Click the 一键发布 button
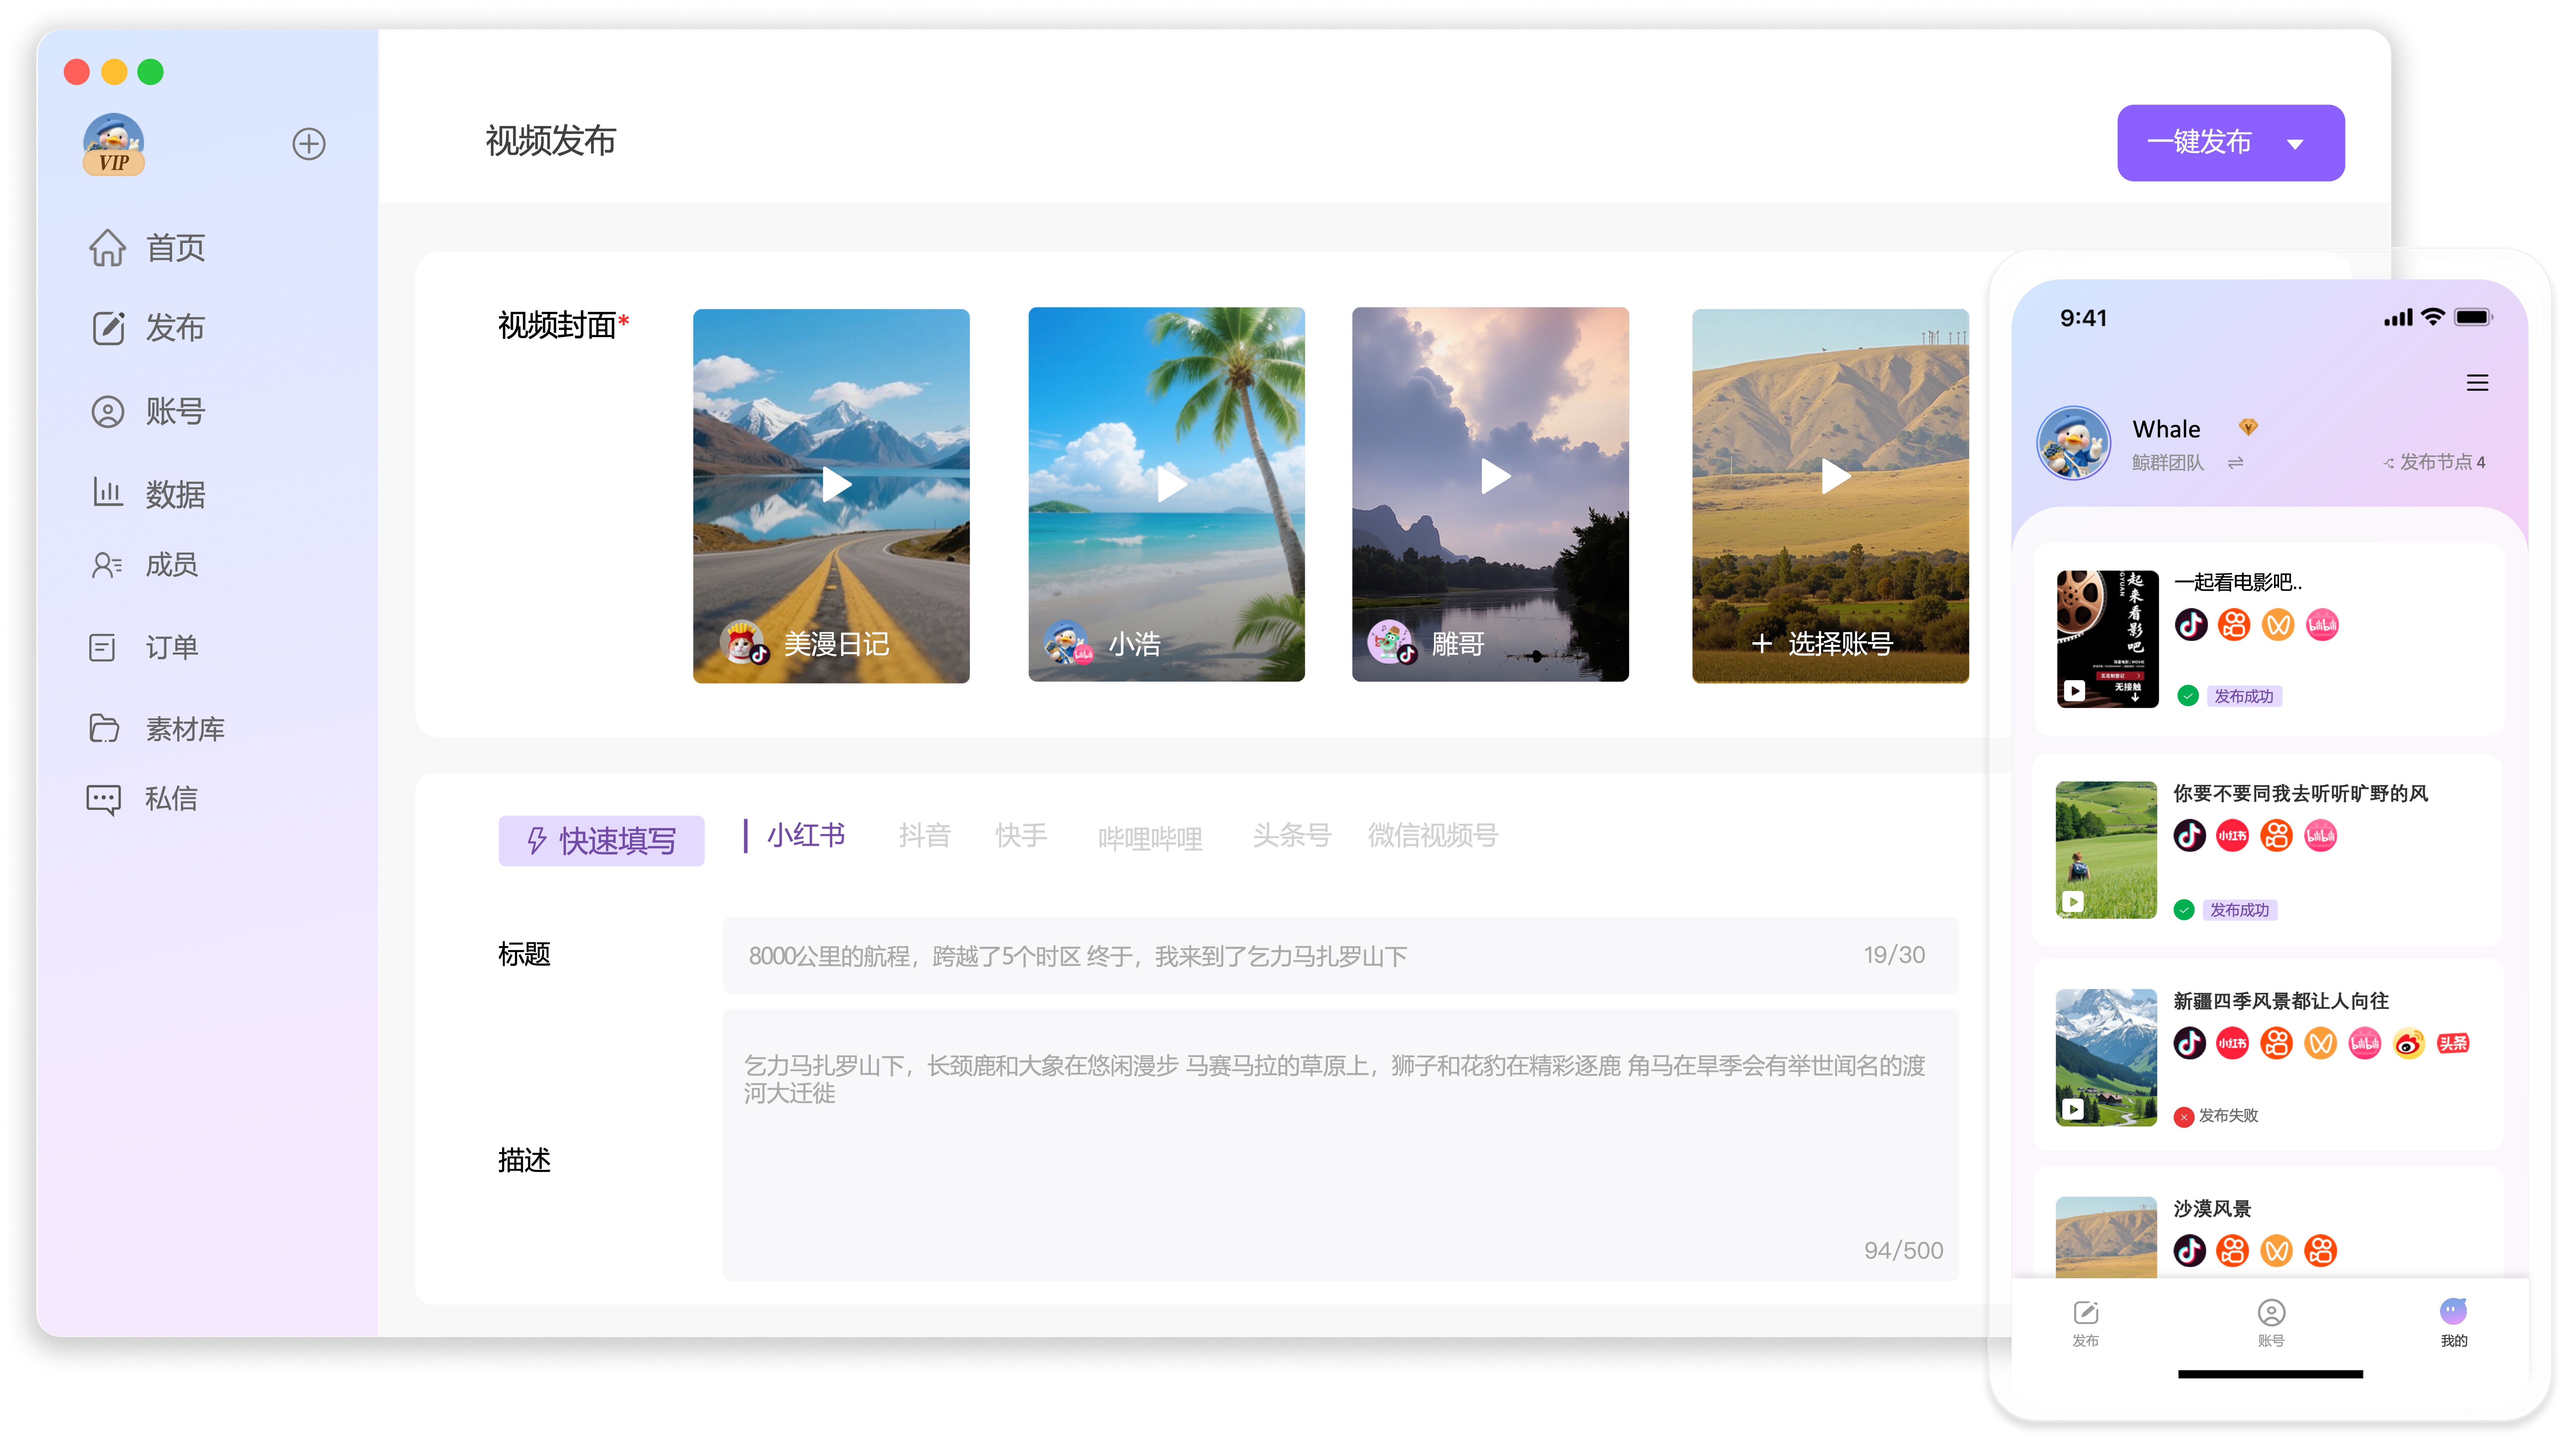The height and width of the screenshot is (1437, 2576). point(2230,143)
